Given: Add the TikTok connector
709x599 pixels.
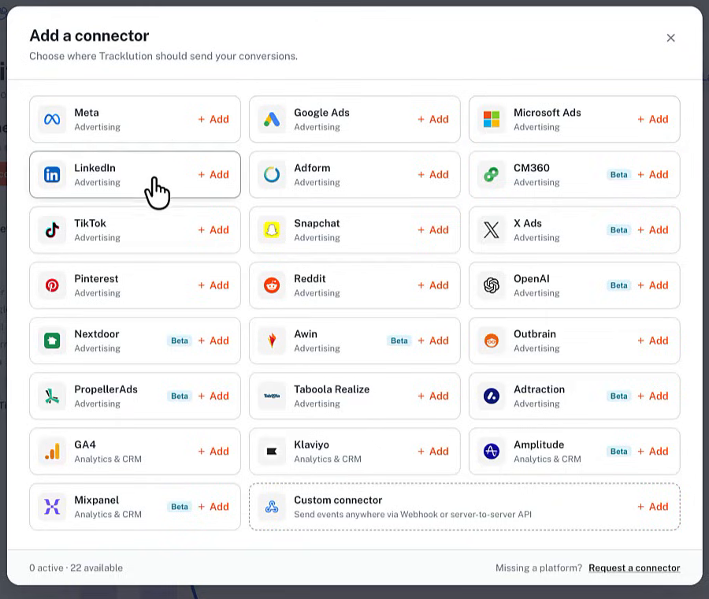Looking at the screenshot, I should (213, 230).
